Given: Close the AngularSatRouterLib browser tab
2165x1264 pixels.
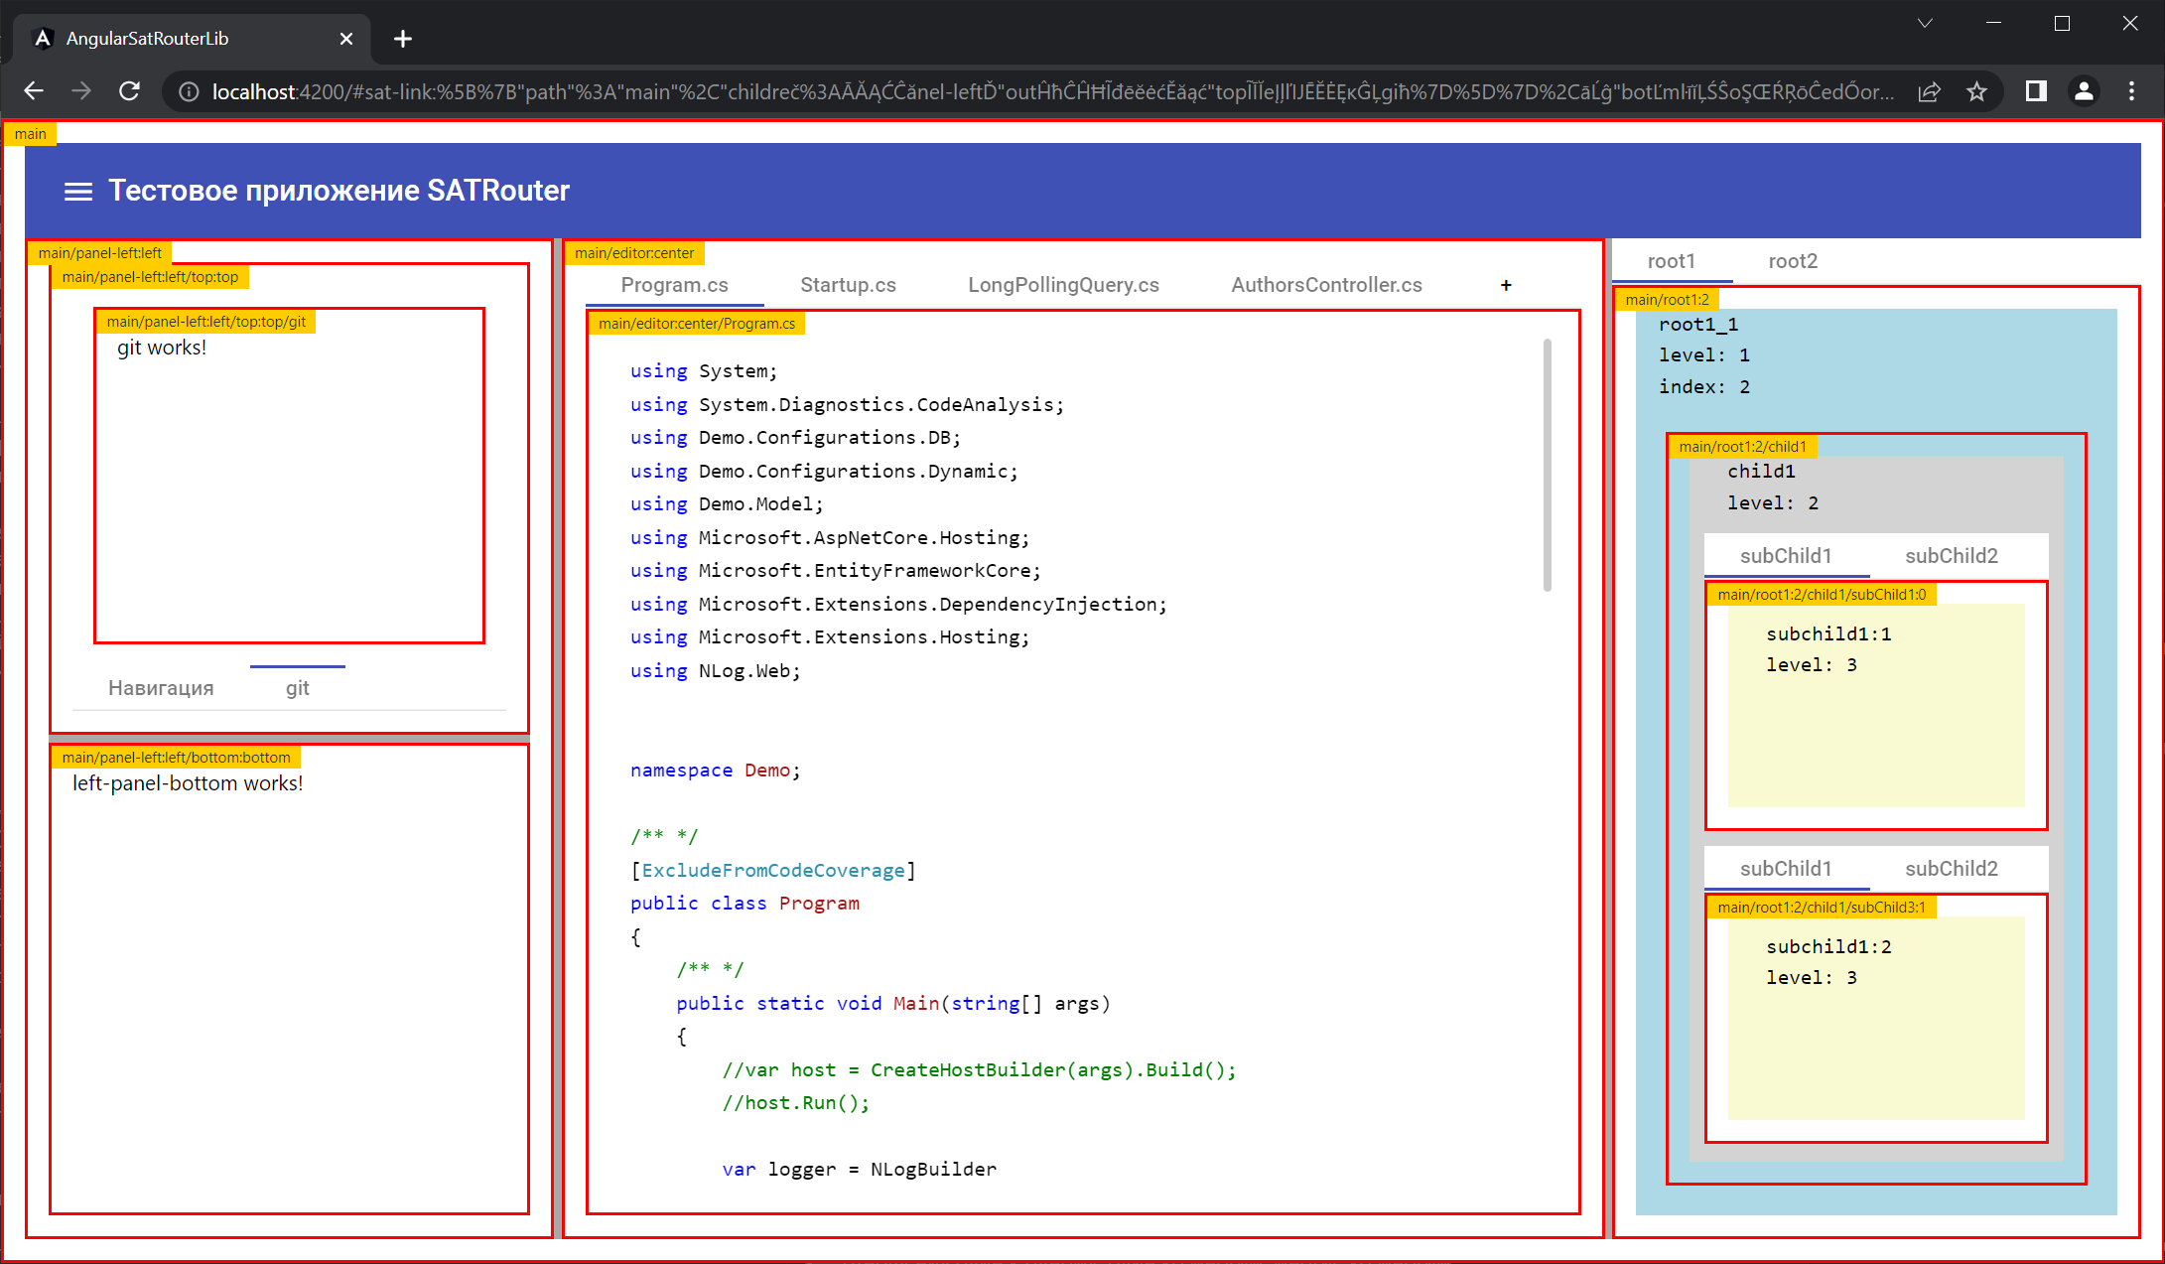Looking at the screenshot, I should click(345, 39).
